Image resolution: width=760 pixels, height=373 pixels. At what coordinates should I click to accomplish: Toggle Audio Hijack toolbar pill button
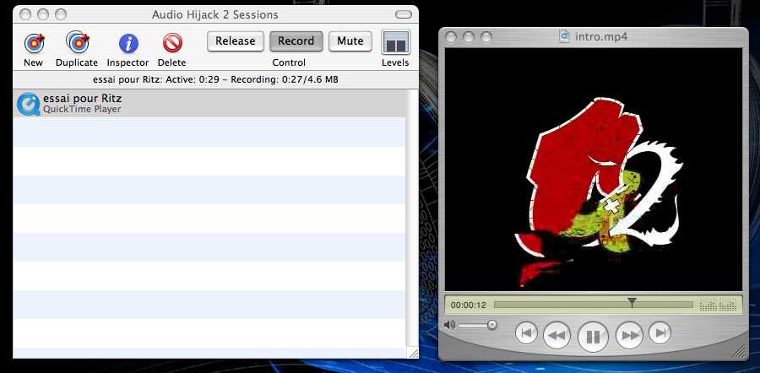pos(404,14)
